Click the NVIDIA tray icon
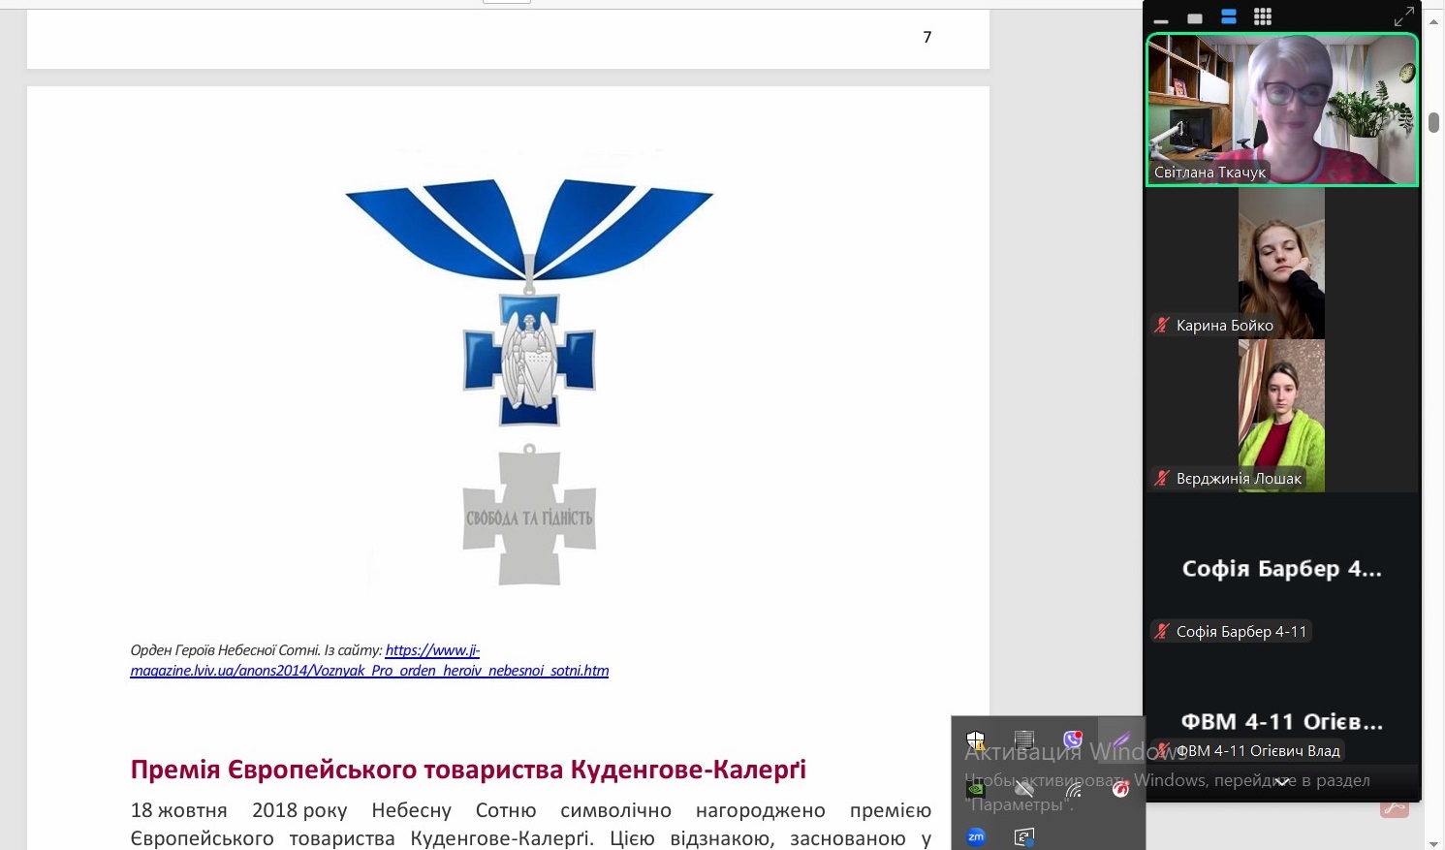 pos(976,789)
